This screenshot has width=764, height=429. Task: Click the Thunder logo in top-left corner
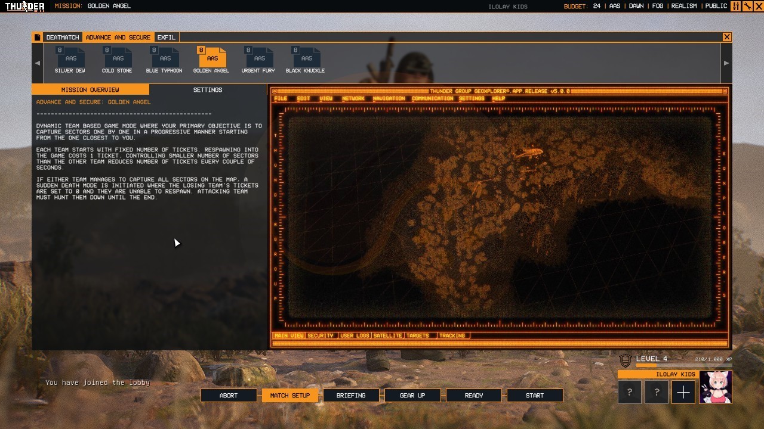(24, 6)
